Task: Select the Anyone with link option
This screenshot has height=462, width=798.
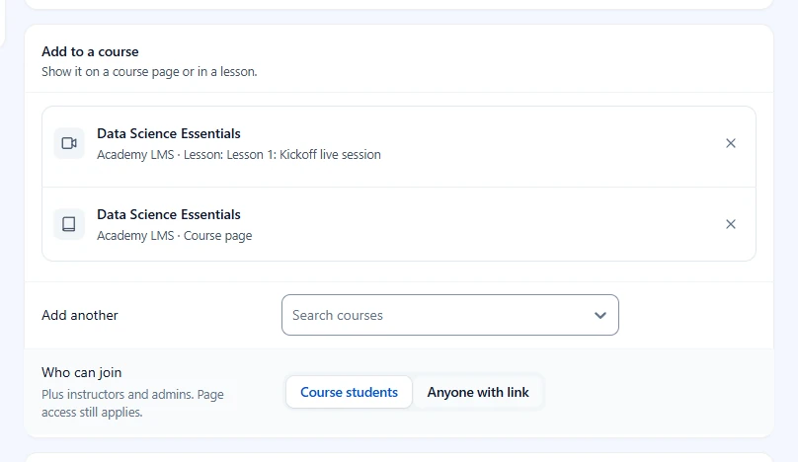Action: point(478,392)
